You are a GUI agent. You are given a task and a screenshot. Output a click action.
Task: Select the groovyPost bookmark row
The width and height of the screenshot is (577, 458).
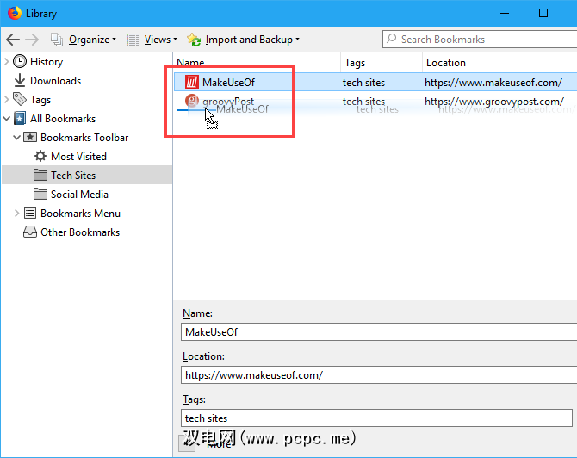click(375, 101)
